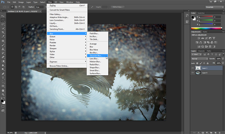
Task: Switch to the Channels tab
Action: [201, 51]
